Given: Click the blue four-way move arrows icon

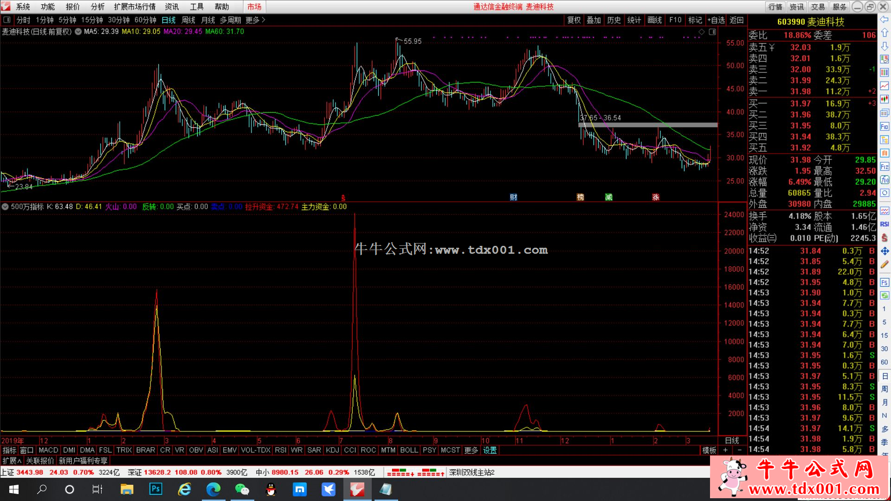Looking at the screenshot, I should point(885,251).
